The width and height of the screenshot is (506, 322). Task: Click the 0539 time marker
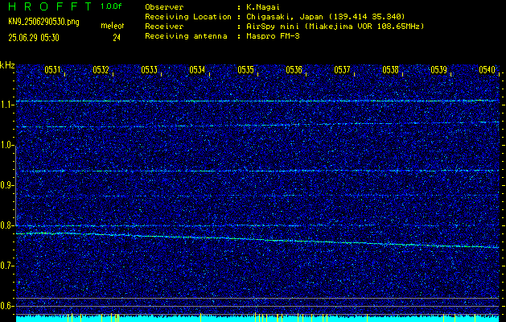pos(438,70)
